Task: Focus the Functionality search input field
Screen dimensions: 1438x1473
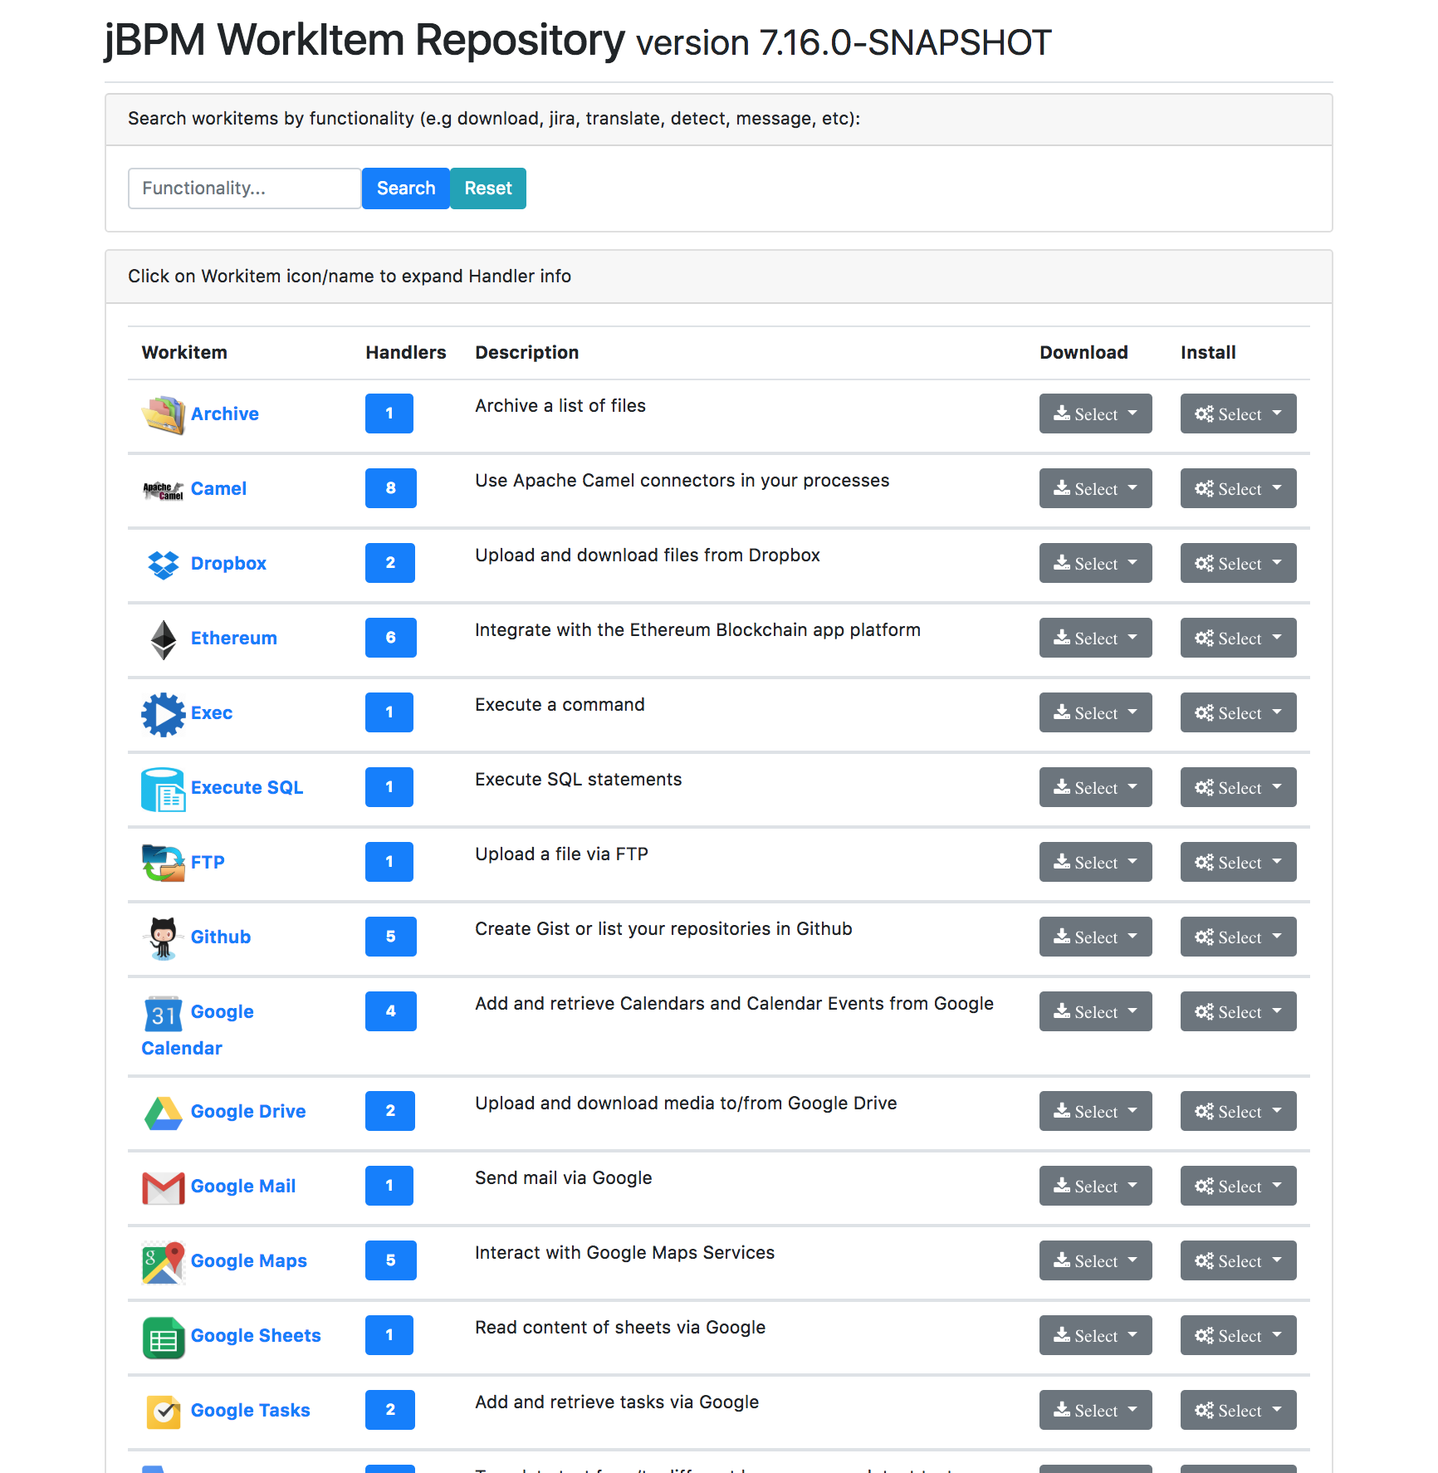Action: point(245,188)
